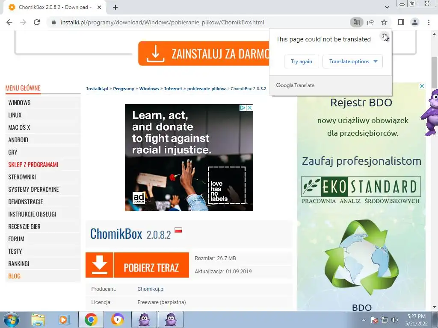The width and height of the screenshot is (438, 328).
Task: Click the racial injustice ad council banner
Action: coord(189,158)
